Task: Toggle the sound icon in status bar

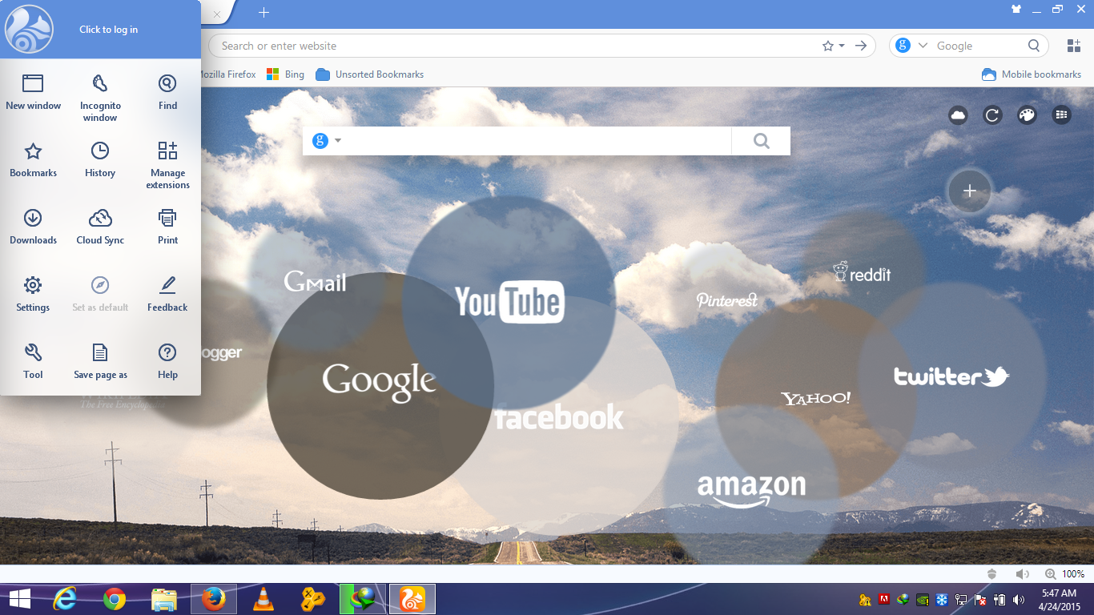Action: 1022,574
